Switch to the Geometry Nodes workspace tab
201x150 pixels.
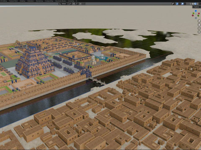pos(61,1)
